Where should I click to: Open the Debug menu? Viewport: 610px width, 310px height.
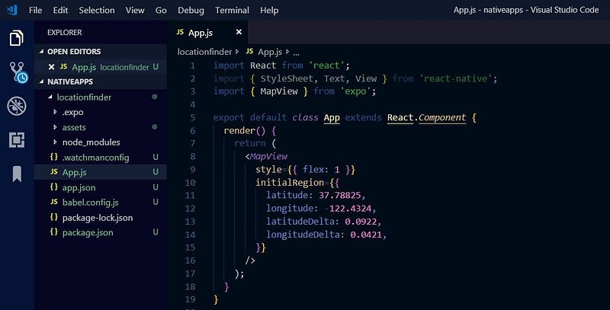pyautogui.click(x=191, y=11)
